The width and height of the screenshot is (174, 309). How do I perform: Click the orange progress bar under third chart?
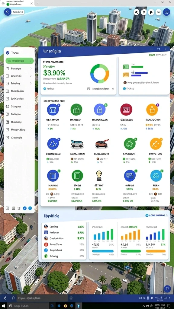[x=156, y=251]
